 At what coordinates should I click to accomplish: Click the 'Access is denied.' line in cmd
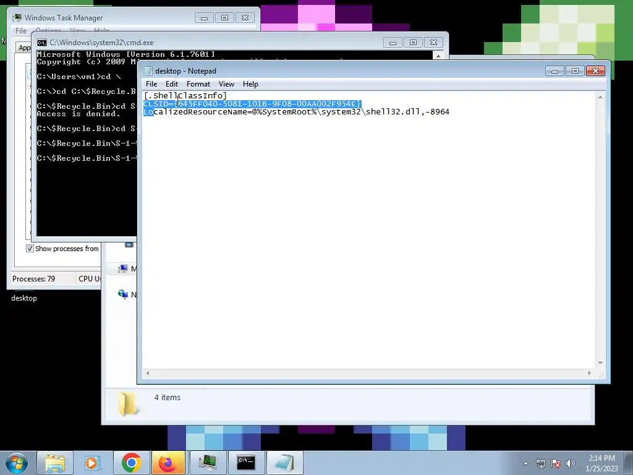coord(79,114)
